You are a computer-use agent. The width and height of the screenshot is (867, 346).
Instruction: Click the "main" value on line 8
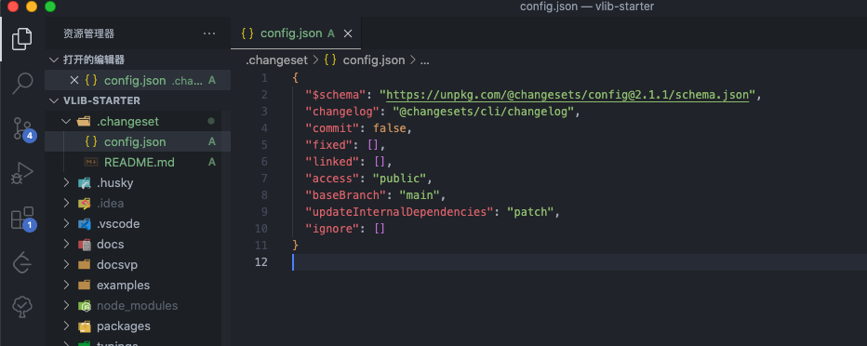coord(420,195)
